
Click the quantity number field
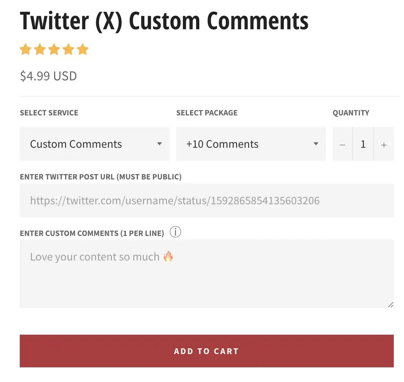(x=363, y=144)
